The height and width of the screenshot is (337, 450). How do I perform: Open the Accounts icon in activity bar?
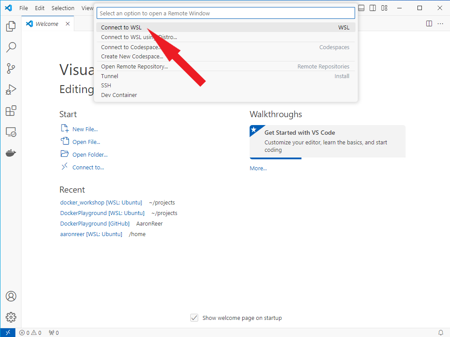[x=10, y=296]
